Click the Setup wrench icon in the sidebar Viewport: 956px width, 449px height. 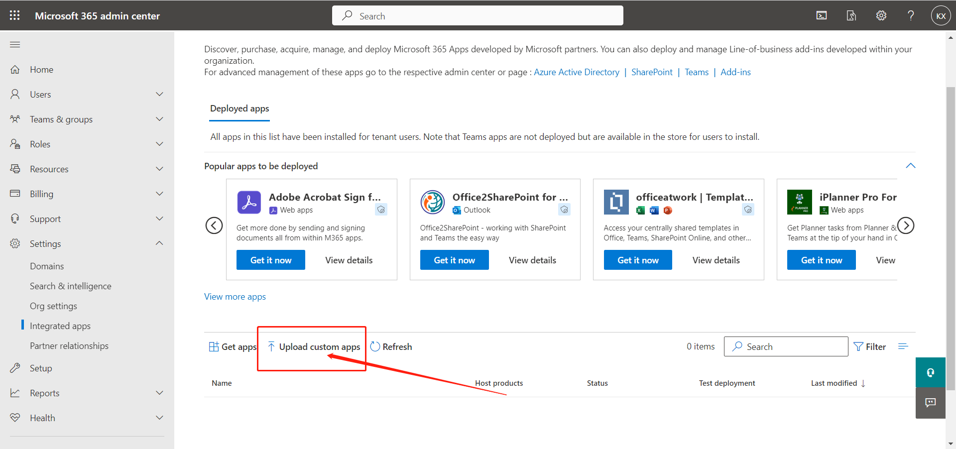(x=15, y=368)
